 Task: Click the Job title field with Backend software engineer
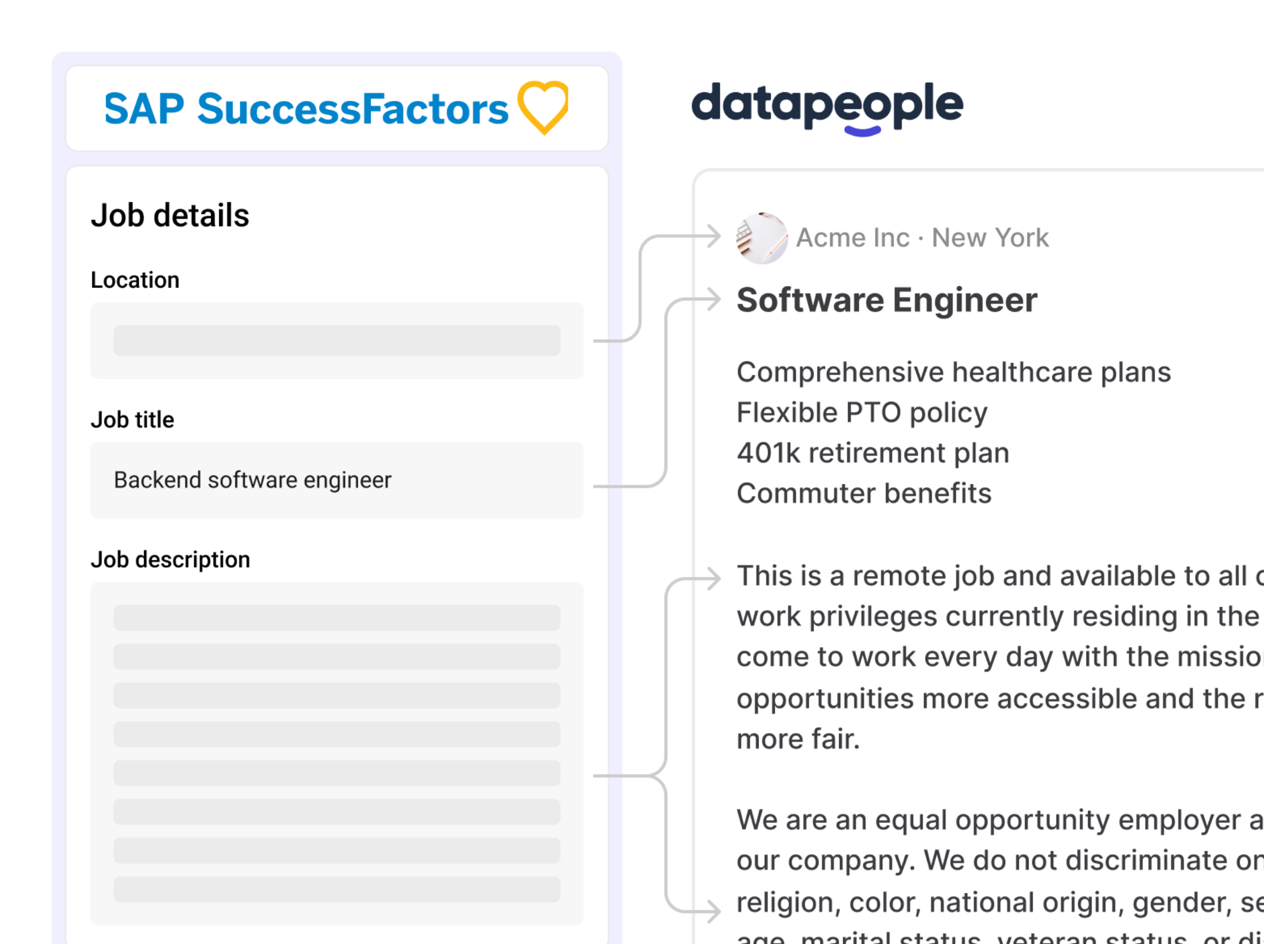[336, 480]
